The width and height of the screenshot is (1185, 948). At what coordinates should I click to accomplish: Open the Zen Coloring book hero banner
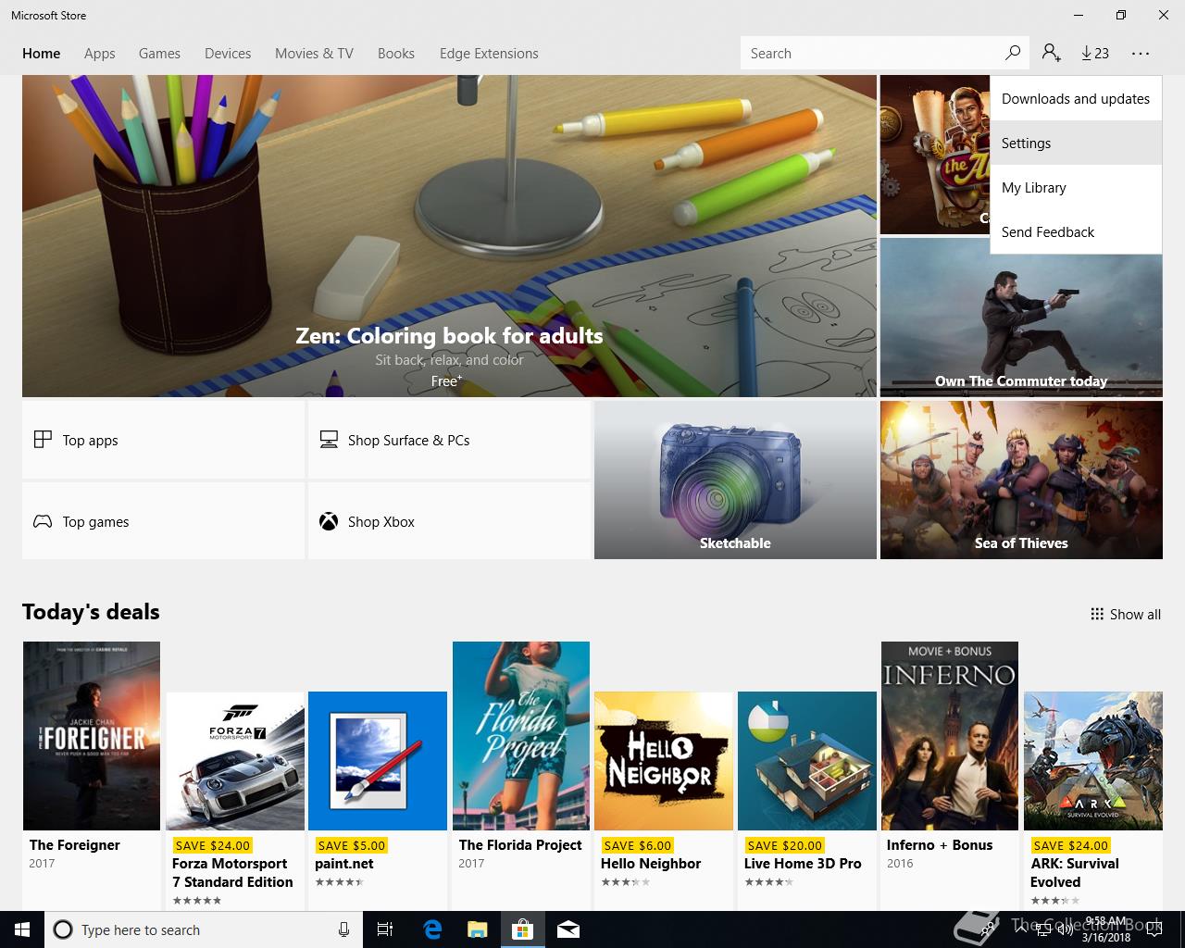coord(449,236)
